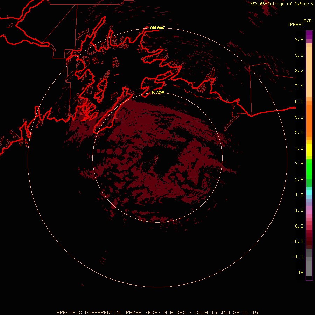Click the TH threshold label on the legend
The width and height of the screenshot is (315, 315).
click(x=301, y=273)
